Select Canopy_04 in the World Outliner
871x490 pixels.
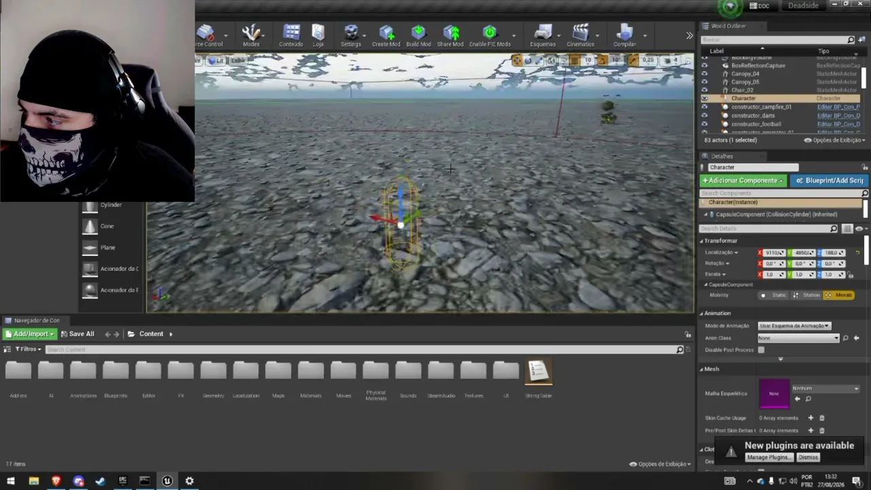745,73
